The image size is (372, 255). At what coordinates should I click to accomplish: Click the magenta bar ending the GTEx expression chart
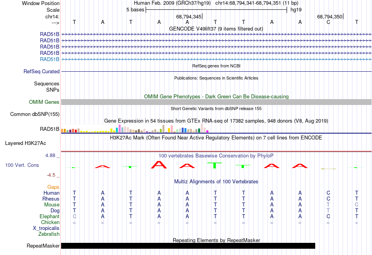(208, 131)
